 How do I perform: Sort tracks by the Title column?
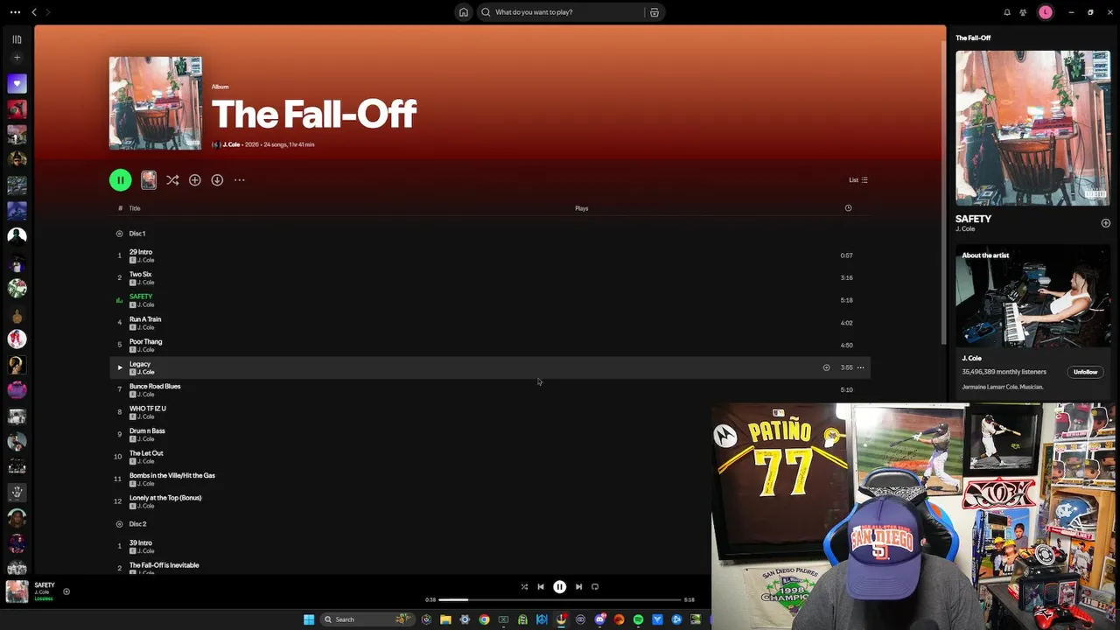135,208
